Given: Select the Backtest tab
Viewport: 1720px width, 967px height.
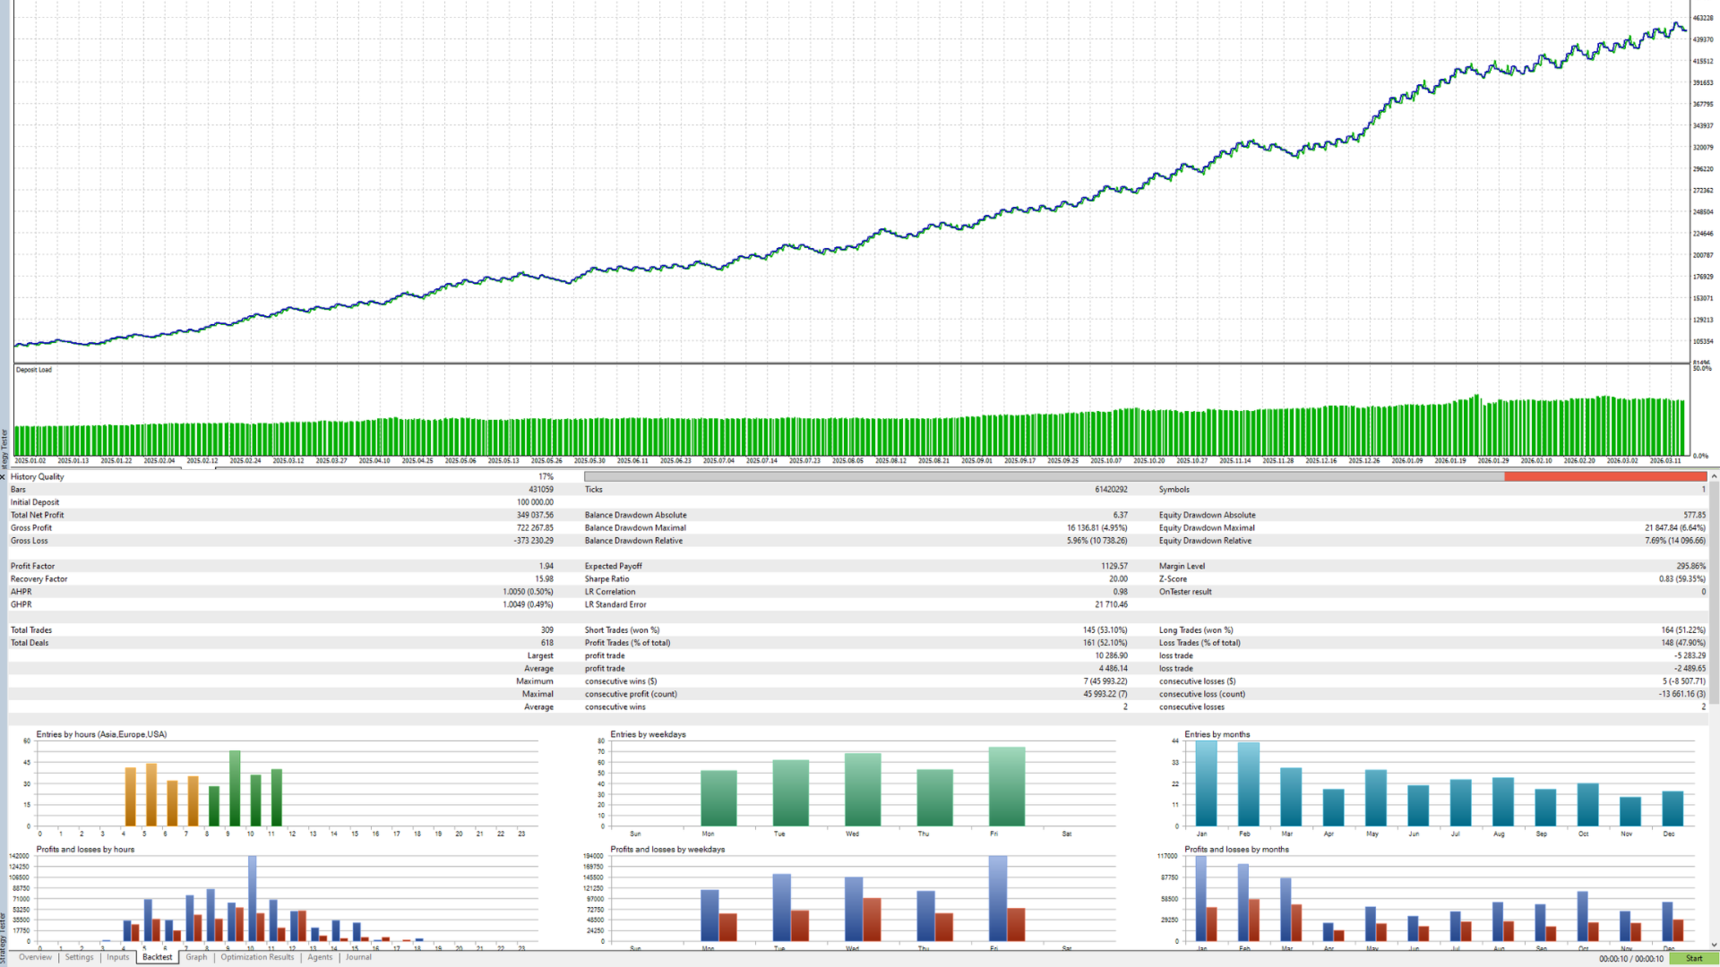Looking at the screenshot, I should point(157,957).
